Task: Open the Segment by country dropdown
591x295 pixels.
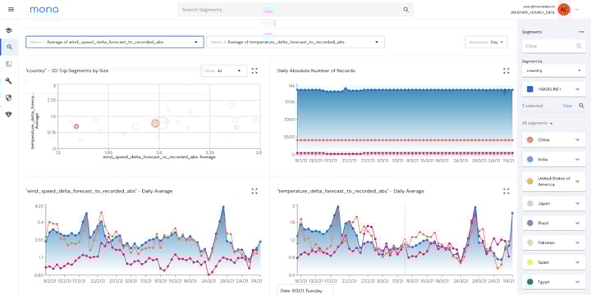Action: [x=554, y=70]
